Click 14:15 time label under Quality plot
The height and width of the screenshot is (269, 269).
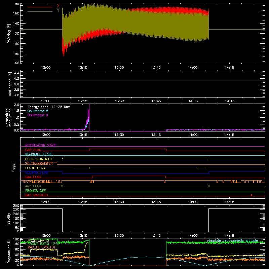(x=229, y=236)
